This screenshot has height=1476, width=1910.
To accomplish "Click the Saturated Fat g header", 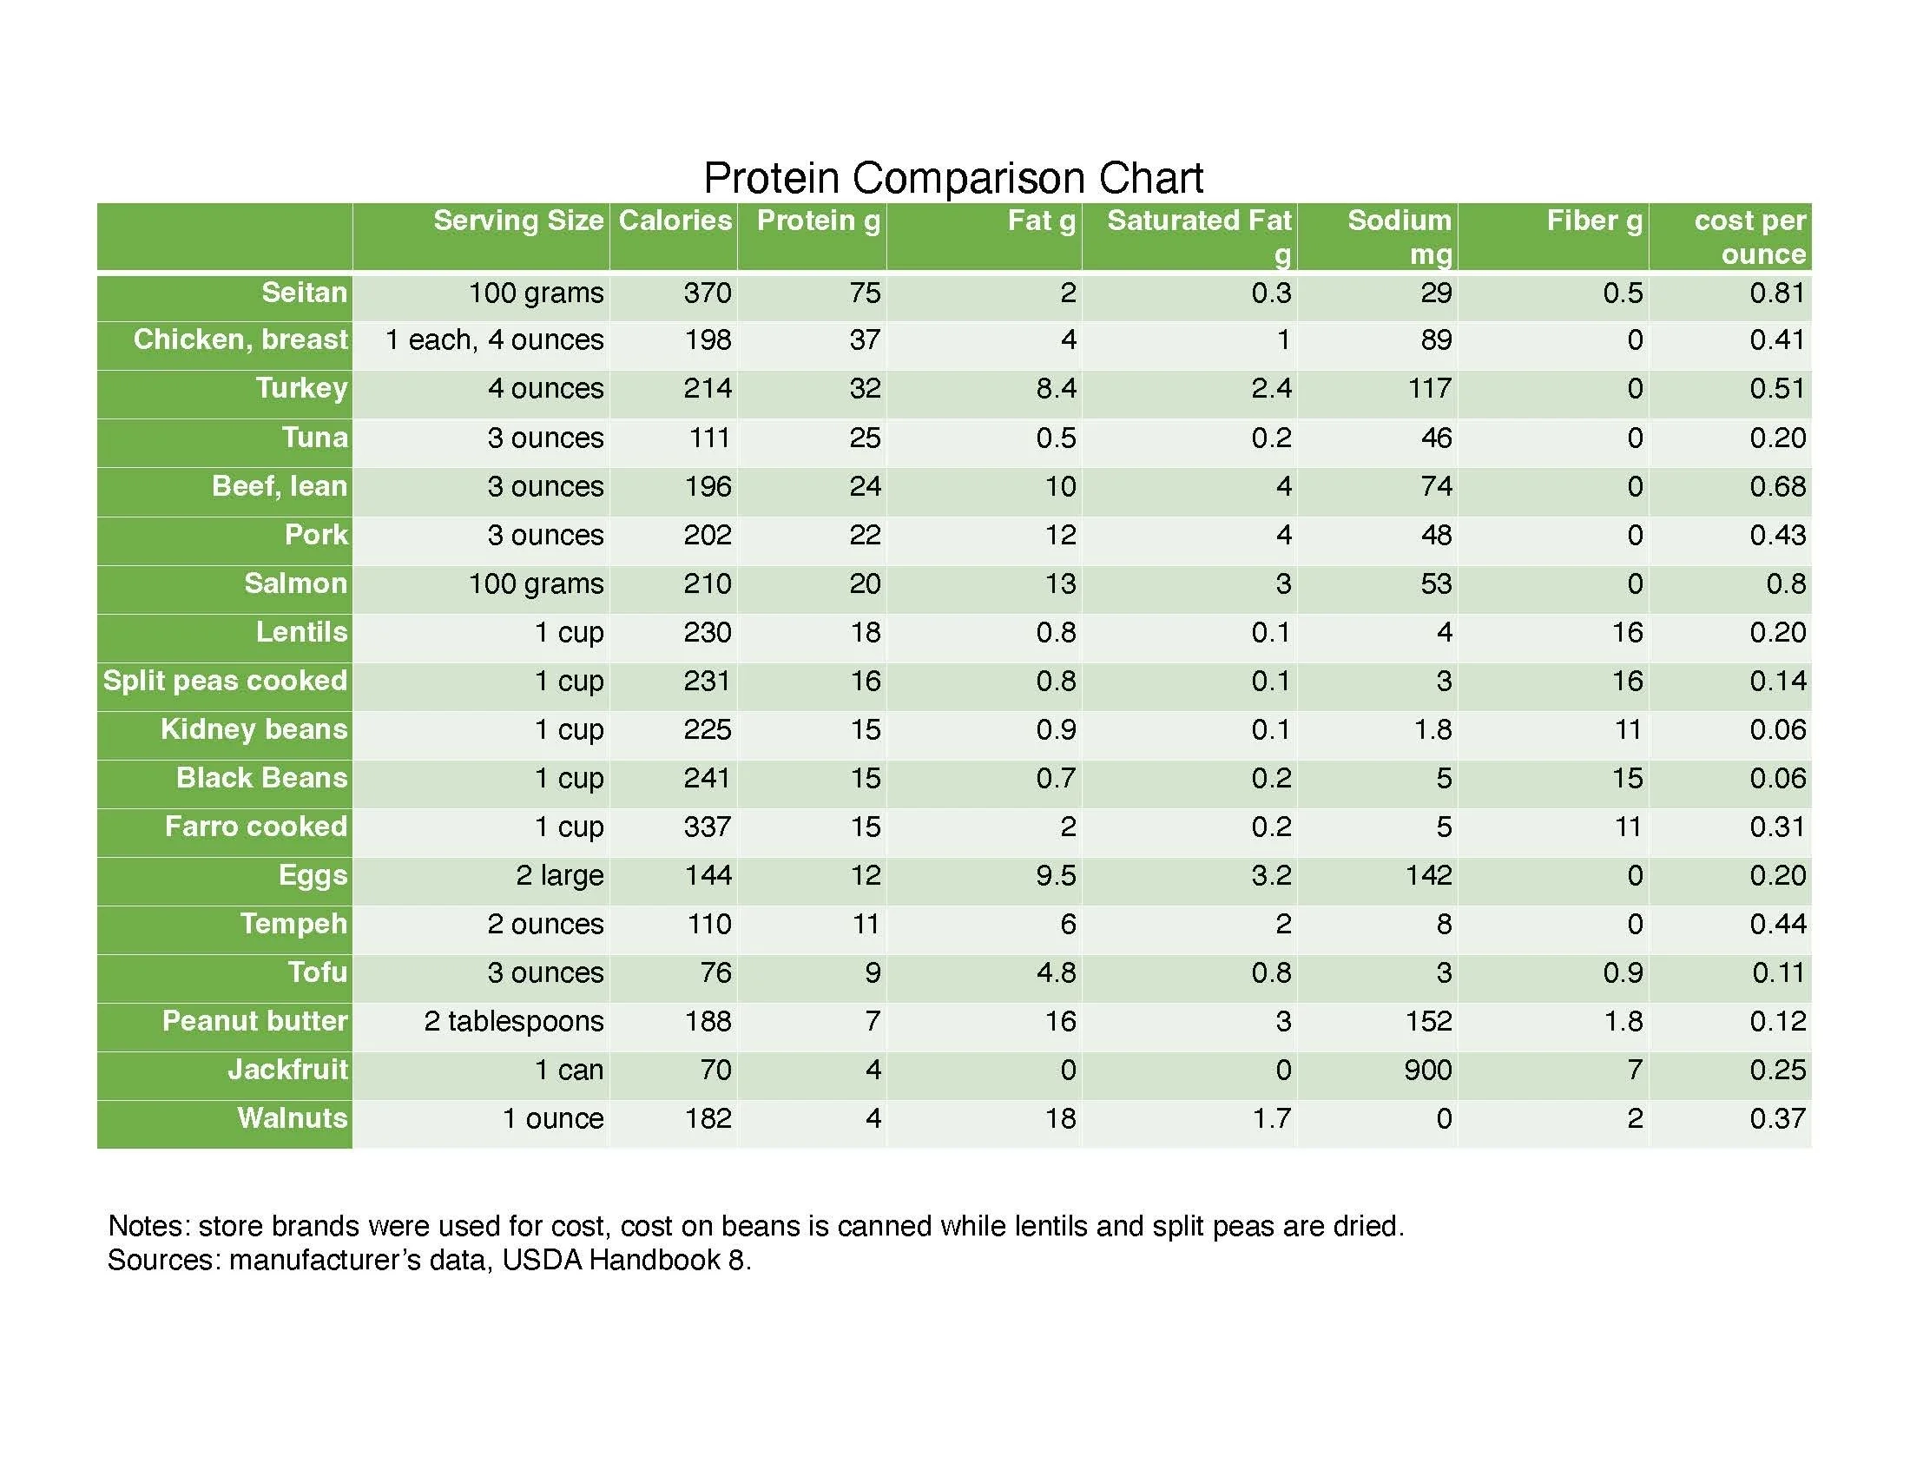I will 1198,235.
